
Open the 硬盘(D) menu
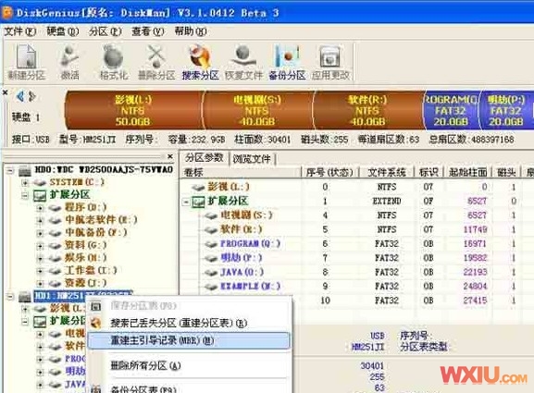pyautogui.click(x=63, y=31)
